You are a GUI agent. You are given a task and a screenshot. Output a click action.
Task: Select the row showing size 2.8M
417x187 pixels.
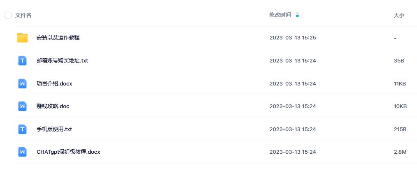click(216, 152)
